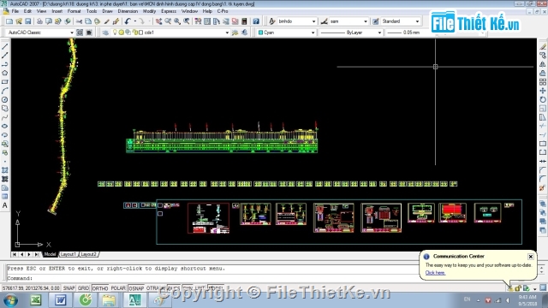Viewport: 548px width, 308px height.
Task: Open the Cyan color control dropdown
Action: 286,33
